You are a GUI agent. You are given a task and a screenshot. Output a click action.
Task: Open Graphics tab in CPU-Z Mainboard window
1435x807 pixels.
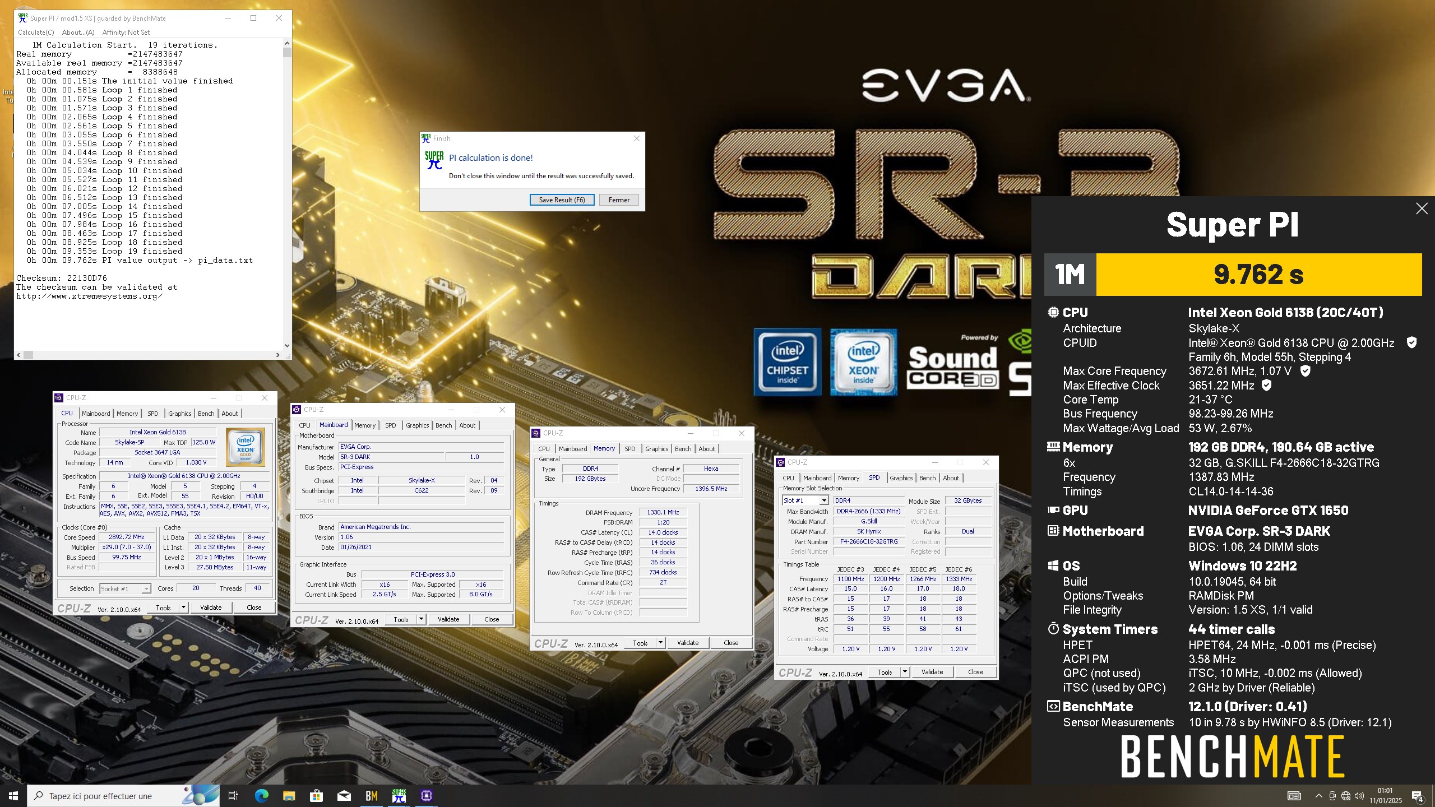pyautogui.click(x=418, y=425)
